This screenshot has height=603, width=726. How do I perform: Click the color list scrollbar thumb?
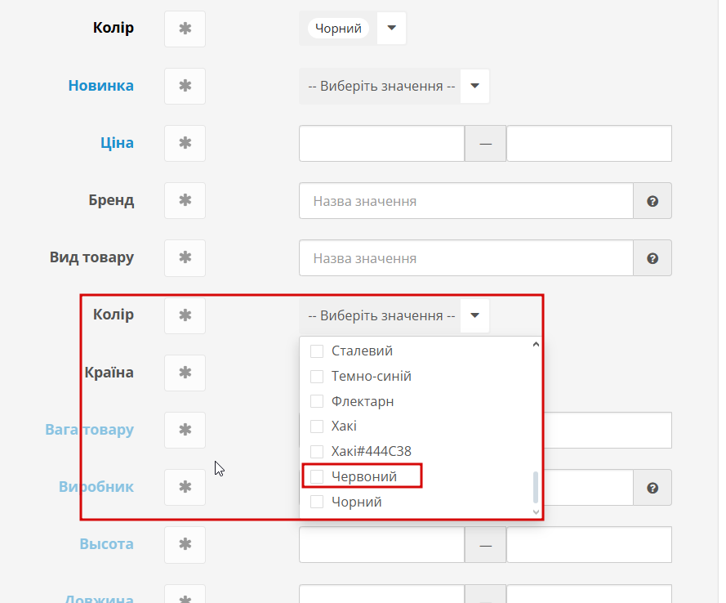[x=536, y=487]
